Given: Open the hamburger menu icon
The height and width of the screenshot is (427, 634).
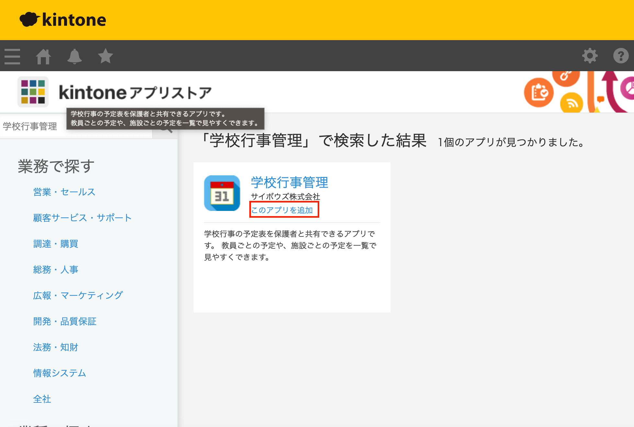Looking at the screenshot, I should click(12, 56).
